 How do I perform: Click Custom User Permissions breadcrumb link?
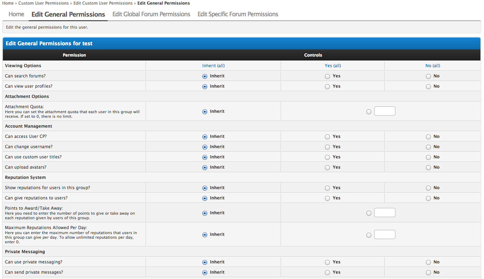pos(44,3)
